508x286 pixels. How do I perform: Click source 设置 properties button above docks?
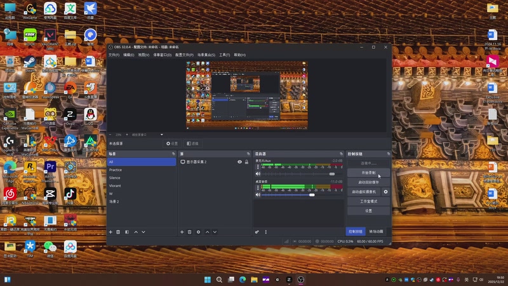tap(172, 144)
